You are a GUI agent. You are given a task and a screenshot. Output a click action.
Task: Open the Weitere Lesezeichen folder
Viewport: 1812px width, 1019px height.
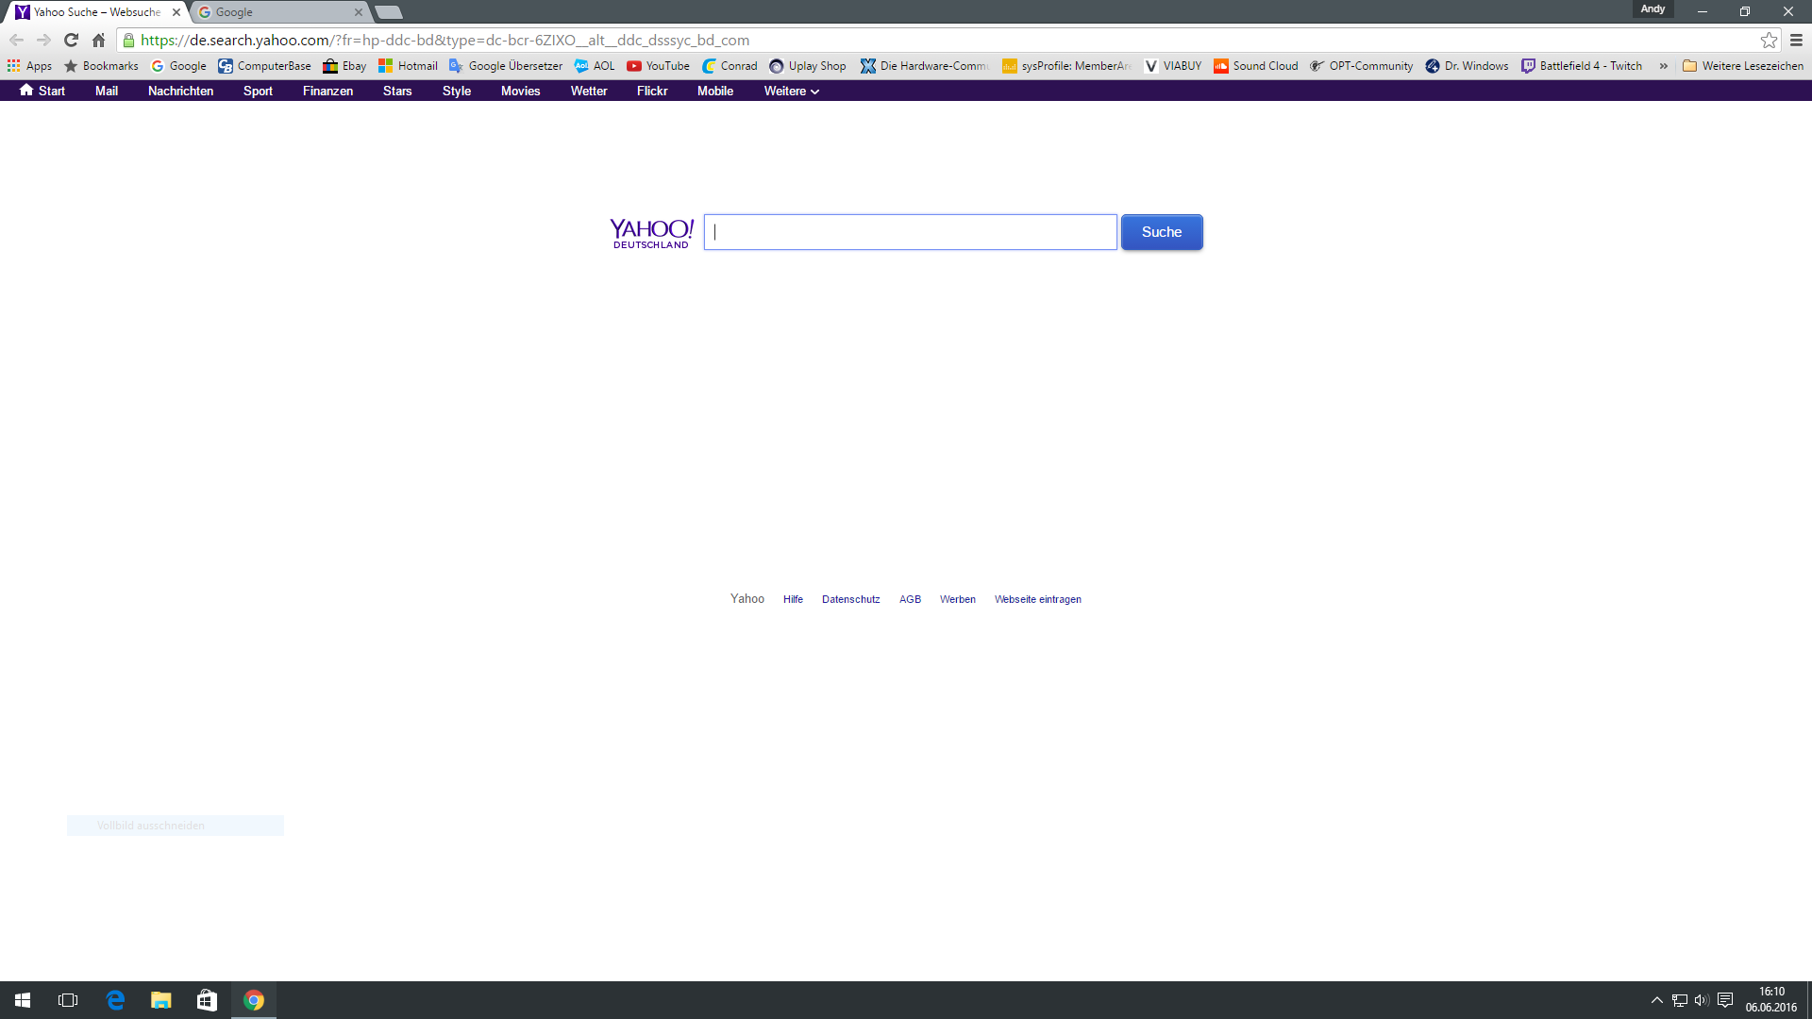[1742, 66]
